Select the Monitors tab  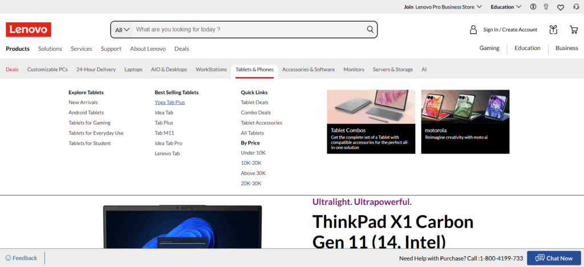[354, 69]
